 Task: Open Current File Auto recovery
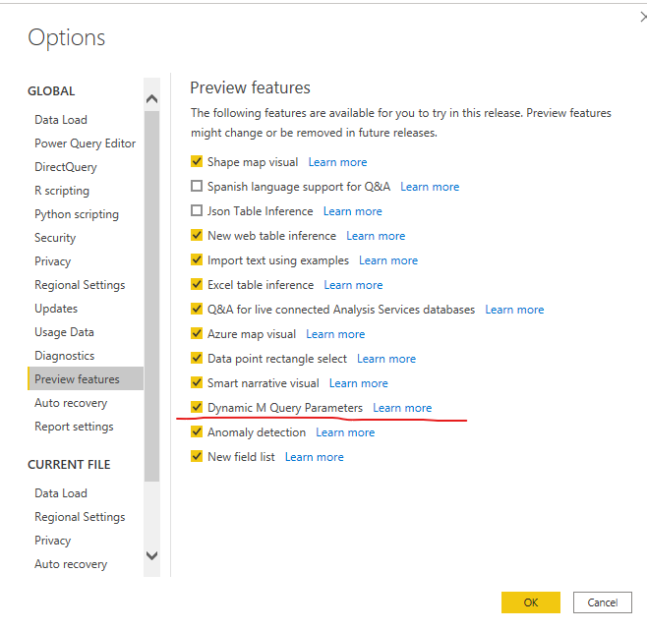coord(71,564)
